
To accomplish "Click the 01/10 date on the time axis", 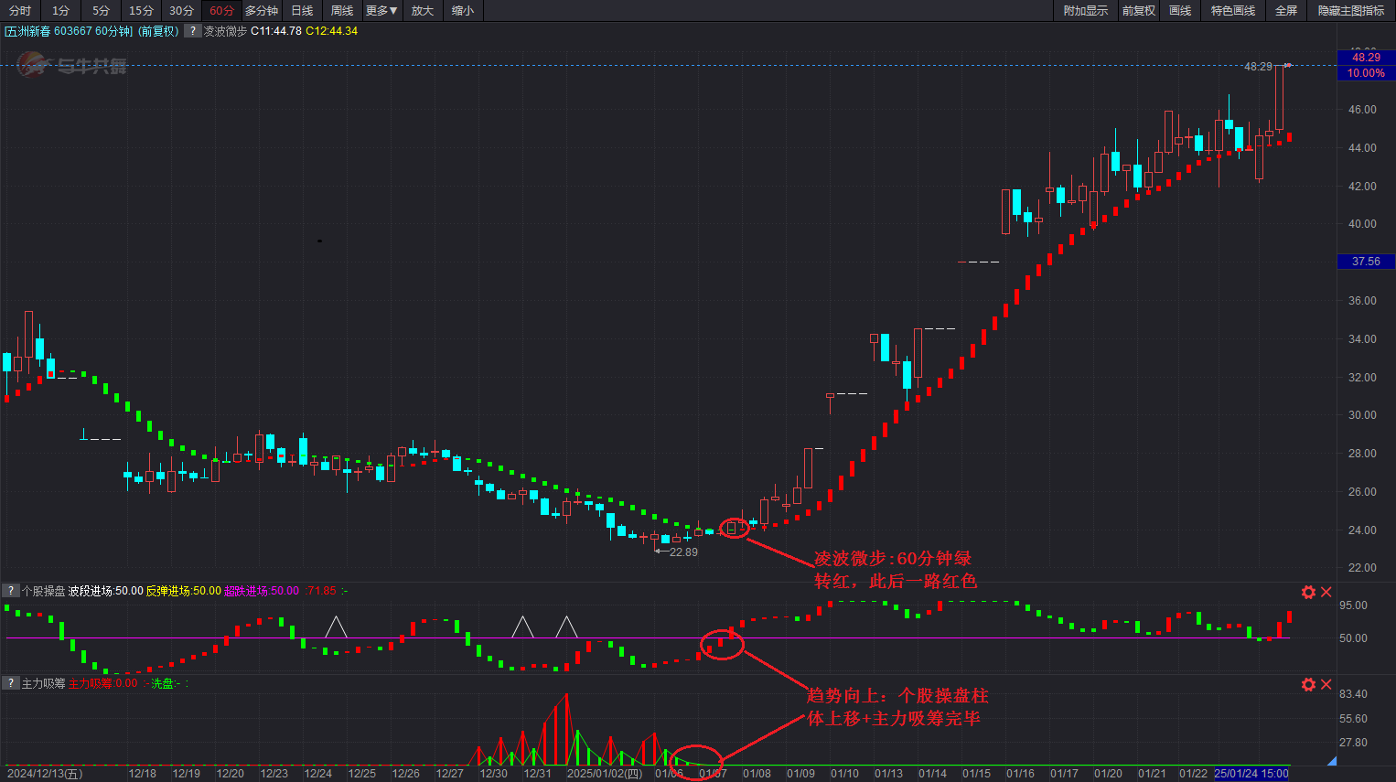I will [844, 774].
